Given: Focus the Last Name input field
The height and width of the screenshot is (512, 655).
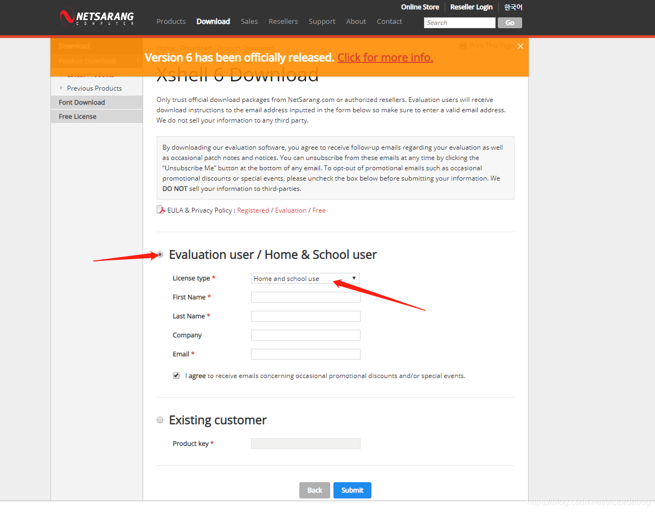Looking at the screenshot, I should [306, 316].
